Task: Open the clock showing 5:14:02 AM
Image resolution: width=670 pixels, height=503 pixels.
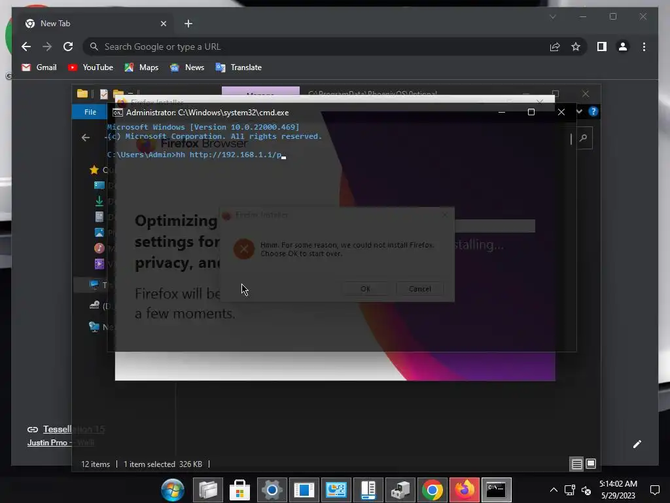Action: click(618, 490)
